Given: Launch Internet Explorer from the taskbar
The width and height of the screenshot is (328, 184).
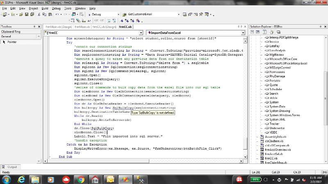Looking at the screenshot, I should 21,179.
